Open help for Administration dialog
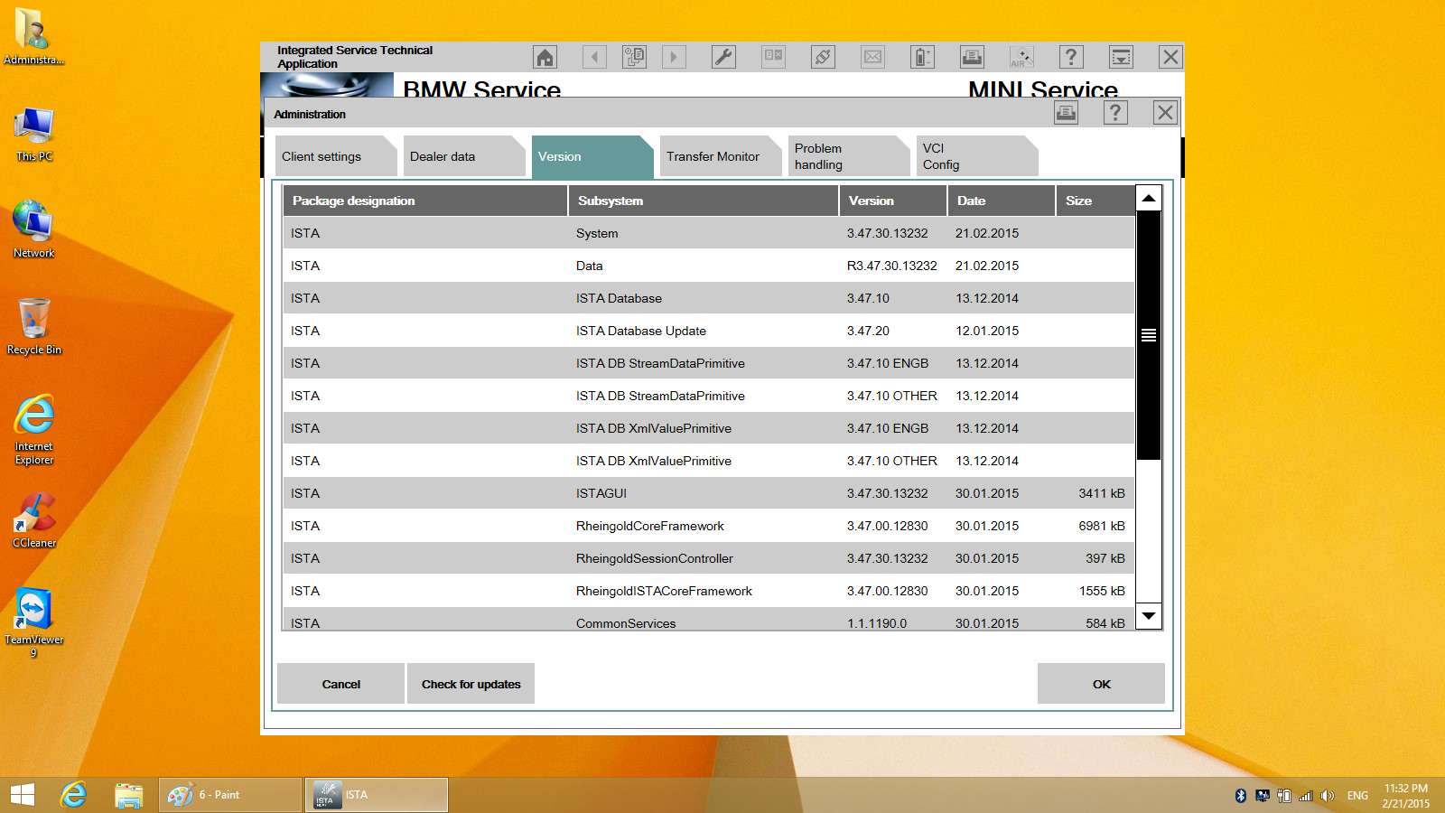Viewport: 1445px width, 813px height. [1115, 113]
